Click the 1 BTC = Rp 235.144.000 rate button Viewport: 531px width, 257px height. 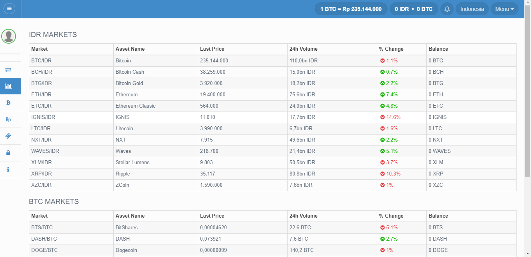[351, 9]
